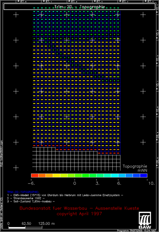Click the legend label -6.
The image size is (159, 232).
tap(31, 184)
